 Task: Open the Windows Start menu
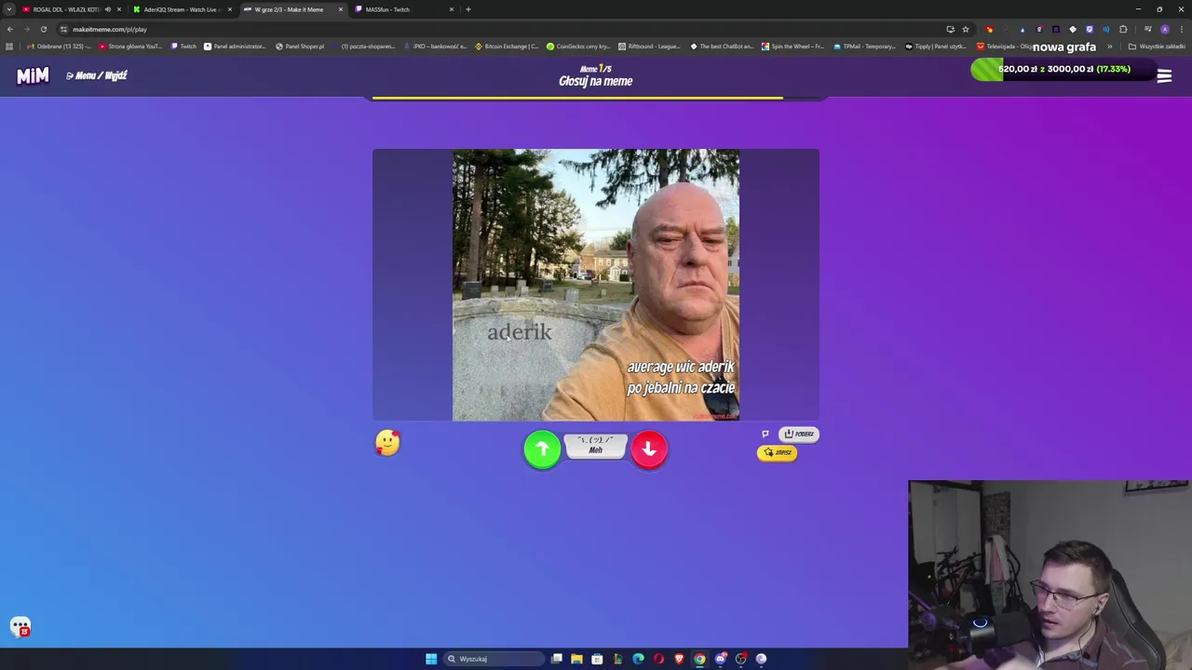[431, 659]
